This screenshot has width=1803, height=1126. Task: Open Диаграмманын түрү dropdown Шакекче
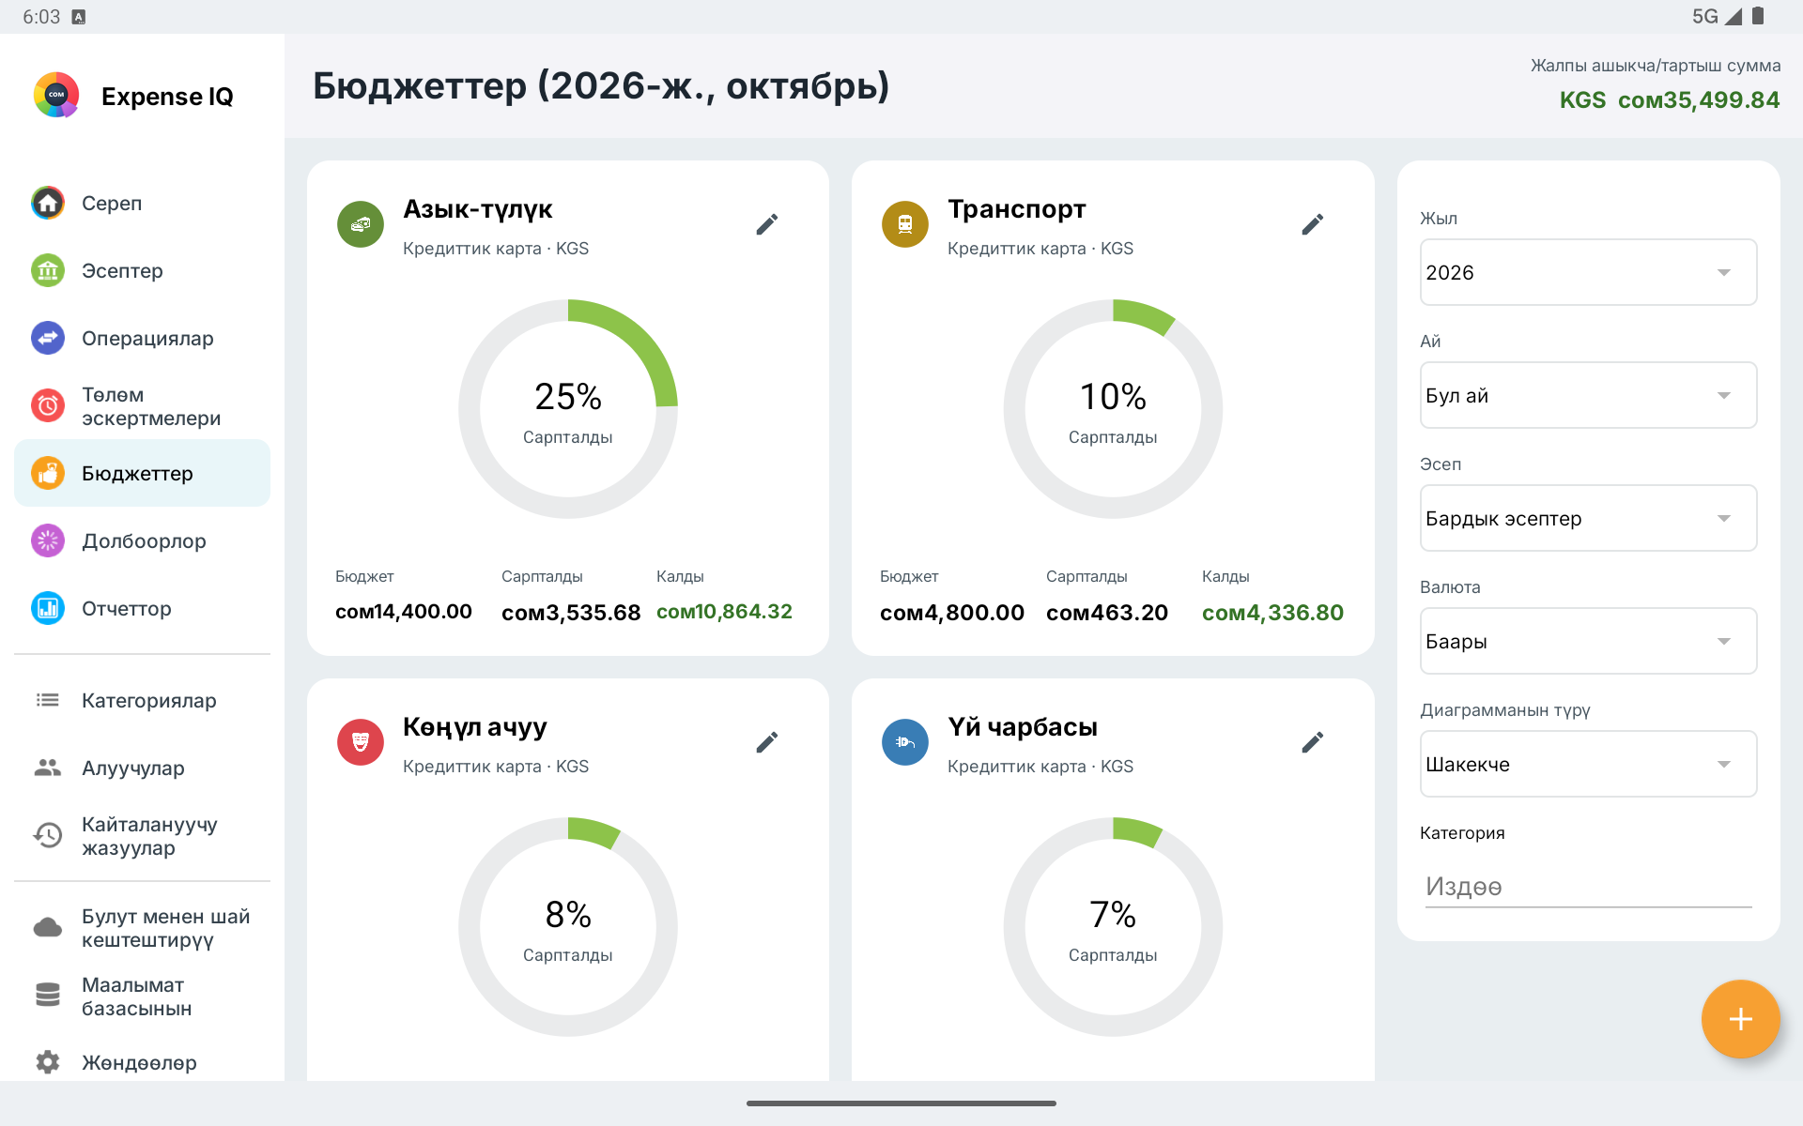click(x=1588, y=764)
